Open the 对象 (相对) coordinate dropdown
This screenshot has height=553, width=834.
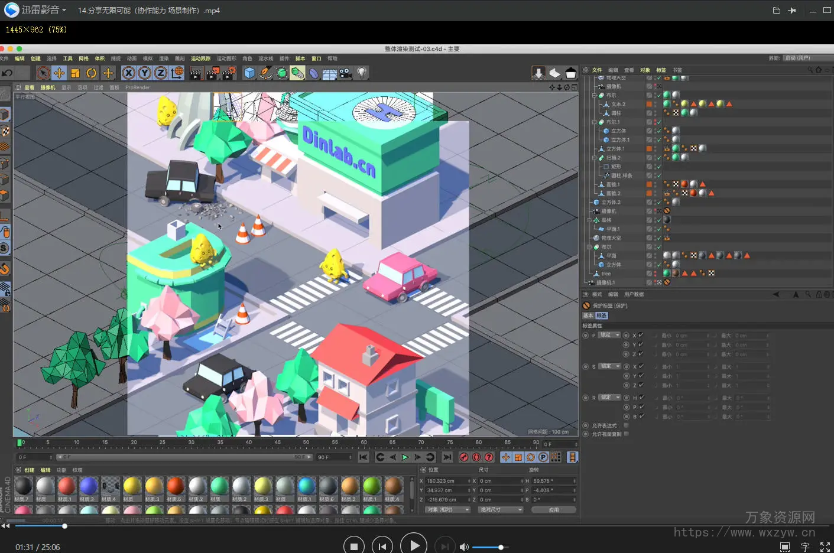click(x=447, y=509)
